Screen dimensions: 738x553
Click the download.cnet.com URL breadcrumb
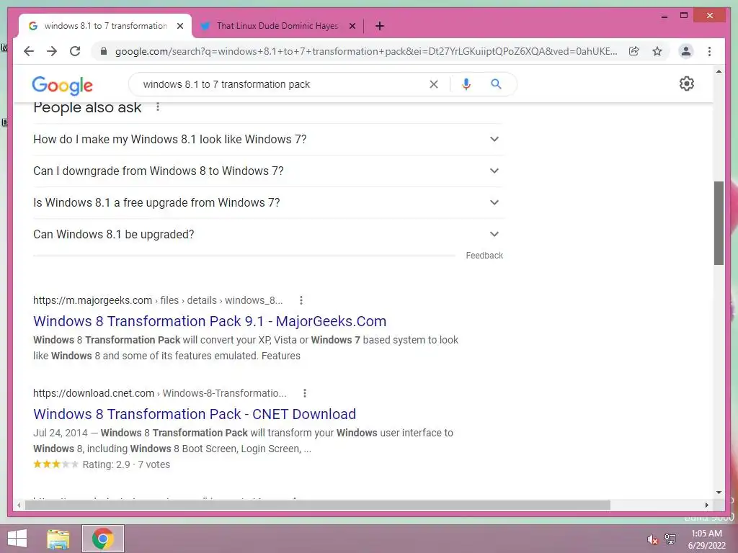(159, 393)
